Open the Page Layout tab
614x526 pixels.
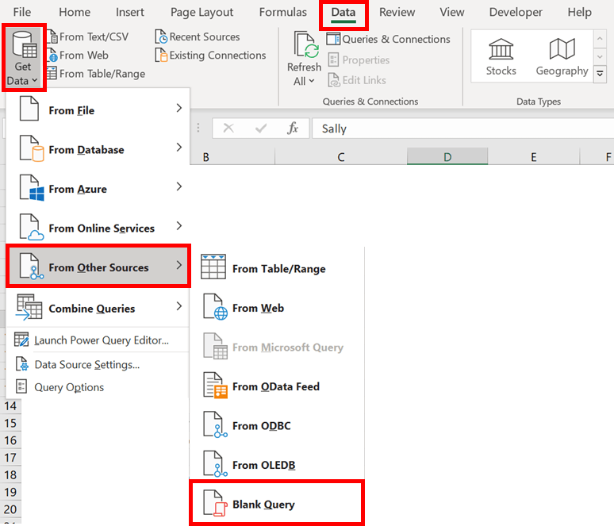point(201,12)
